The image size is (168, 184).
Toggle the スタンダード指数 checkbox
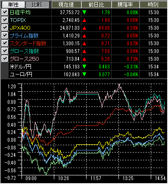coord(5,43)
